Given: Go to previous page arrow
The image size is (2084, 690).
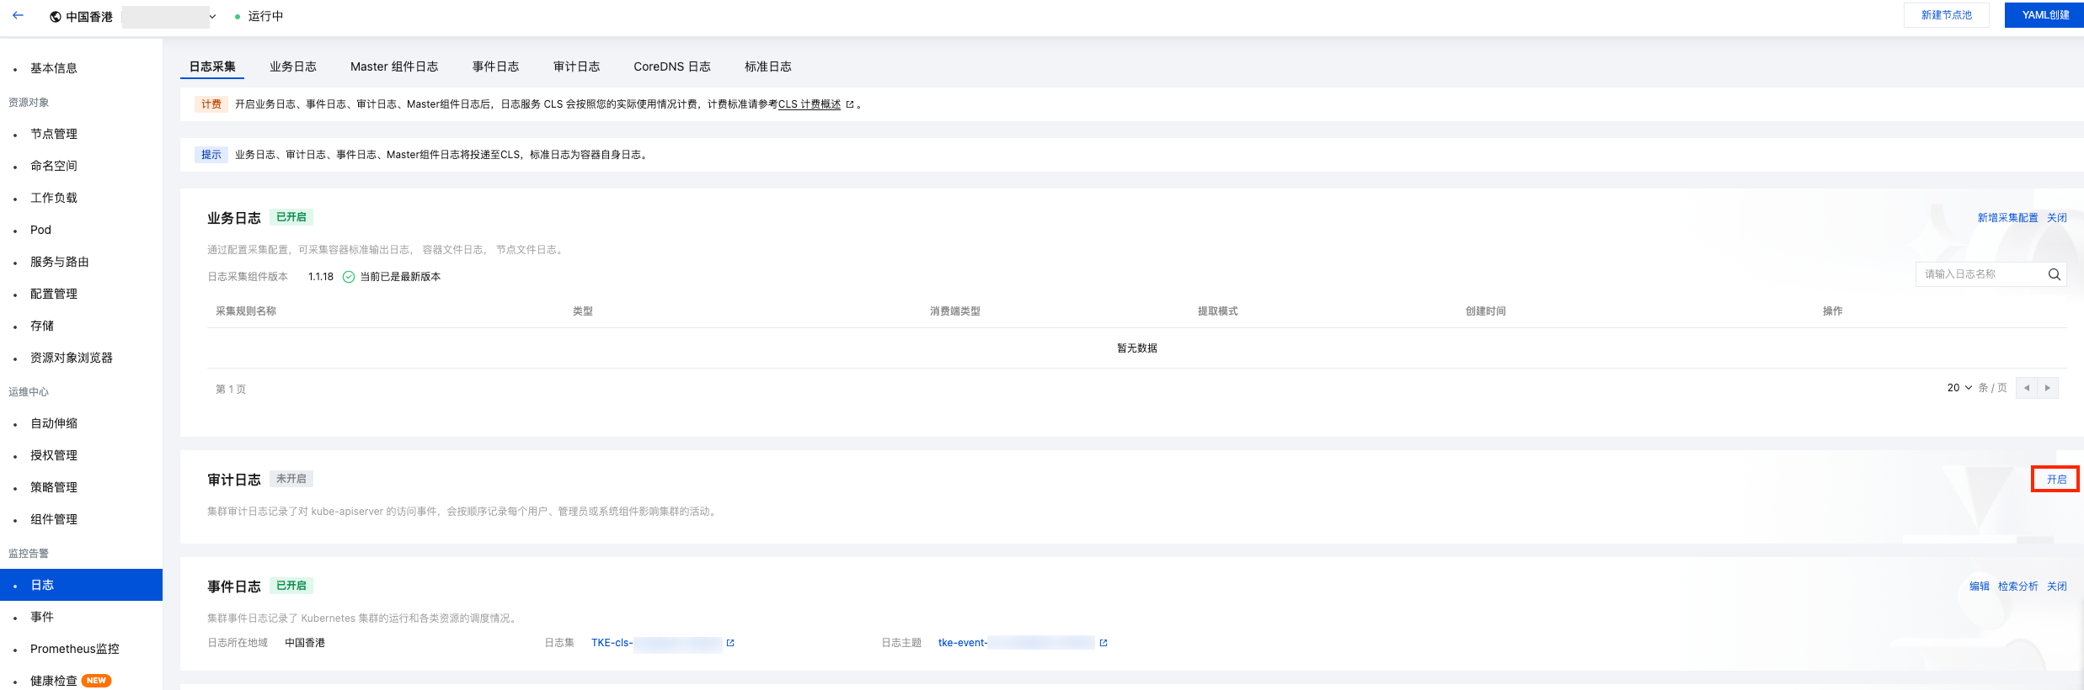Looking at the screenshot, I should tap(2026, 388).
